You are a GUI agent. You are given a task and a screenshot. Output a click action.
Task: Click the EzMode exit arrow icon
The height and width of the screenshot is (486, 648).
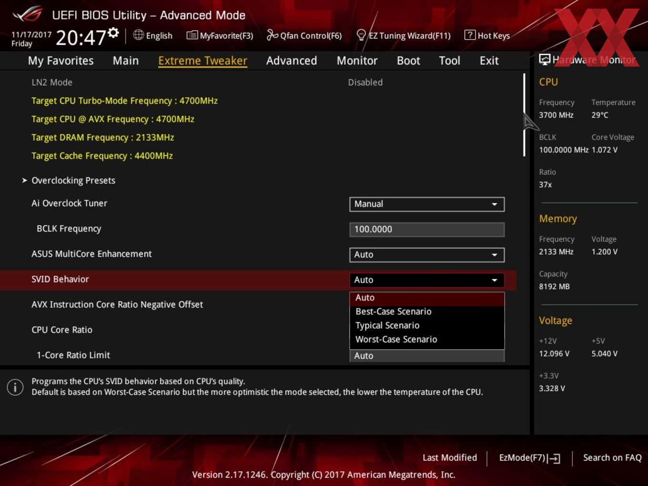(554, 458)
